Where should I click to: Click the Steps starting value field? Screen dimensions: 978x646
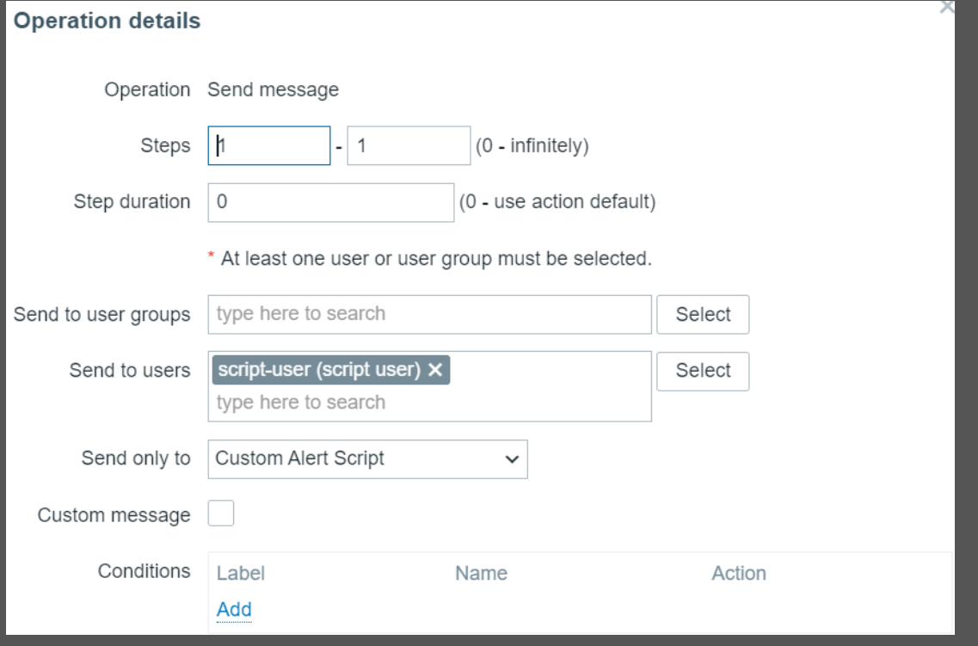[269, 146]
